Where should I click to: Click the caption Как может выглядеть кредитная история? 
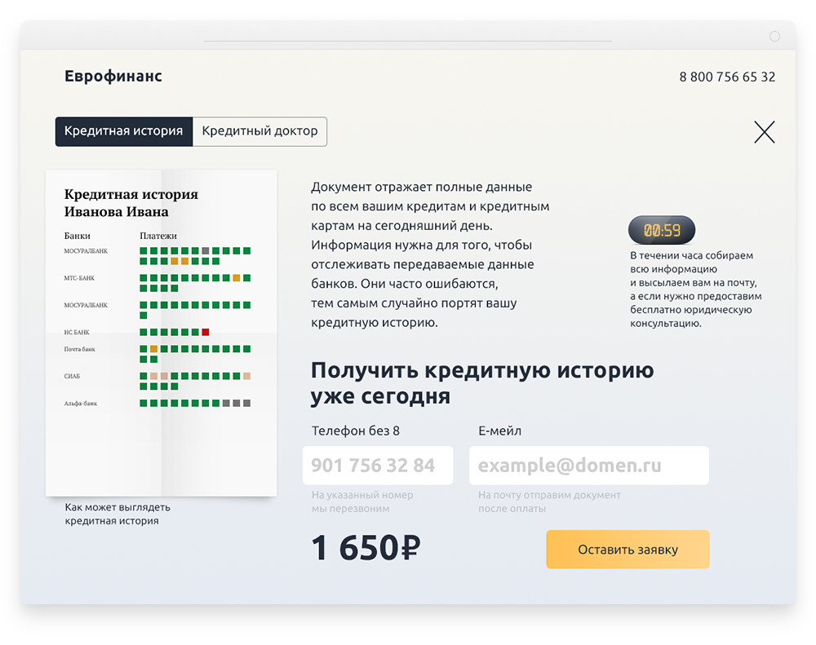coord(118,514)
